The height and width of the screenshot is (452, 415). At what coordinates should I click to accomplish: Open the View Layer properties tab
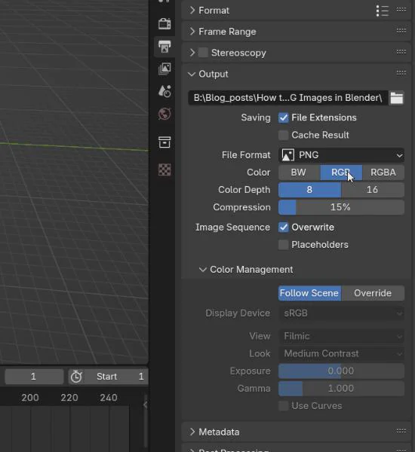164,69
